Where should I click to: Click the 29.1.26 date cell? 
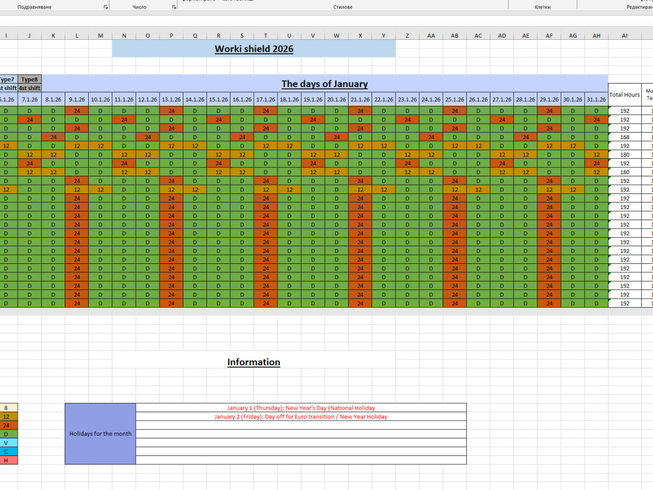[x=549, y=99]
